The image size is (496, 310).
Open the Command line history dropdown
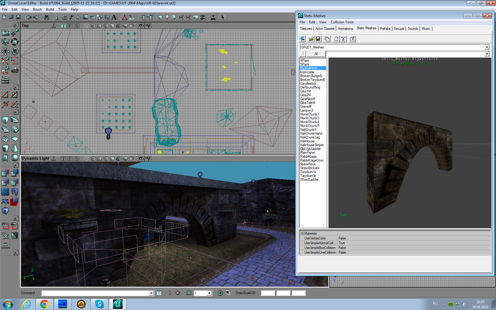[x=151, y=293]
